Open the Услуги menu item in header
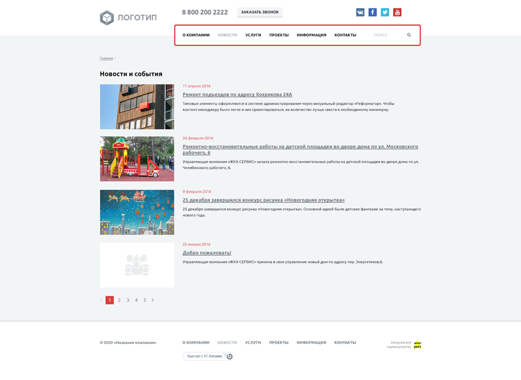 [x=253, y=35]
